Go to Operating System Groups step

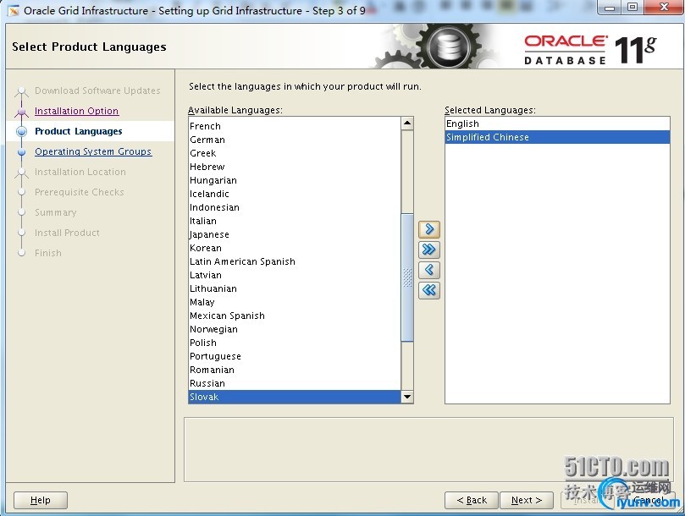click(93, 151)
